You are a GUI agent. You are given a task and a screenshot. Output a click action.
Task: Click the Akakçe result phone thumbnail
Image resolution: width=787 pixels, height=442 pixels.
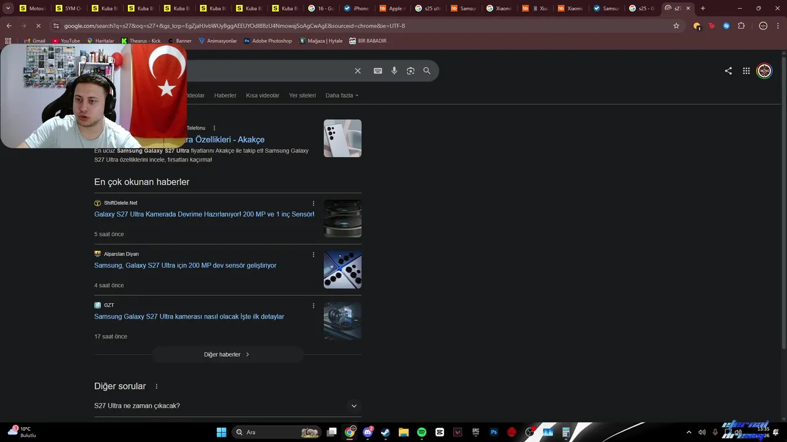point(342,138)
